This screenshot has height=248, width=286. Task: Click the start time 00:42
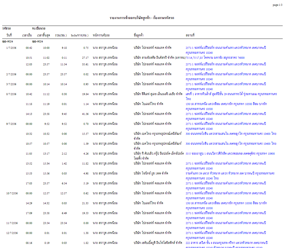tap(29, 48)
